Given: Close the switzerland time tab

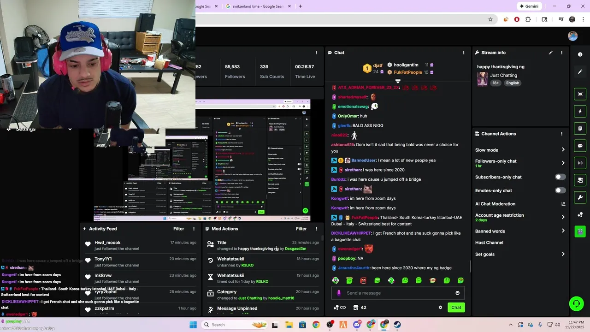Looking at the screenshot, I should (289, 6).
